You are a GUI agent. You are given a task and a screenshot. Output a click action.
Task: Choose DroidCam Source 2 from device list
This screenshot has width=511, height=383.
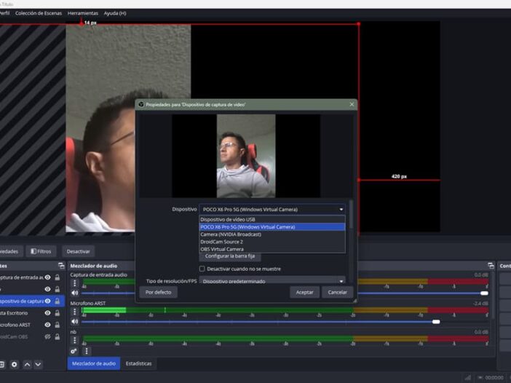point(222,242)
